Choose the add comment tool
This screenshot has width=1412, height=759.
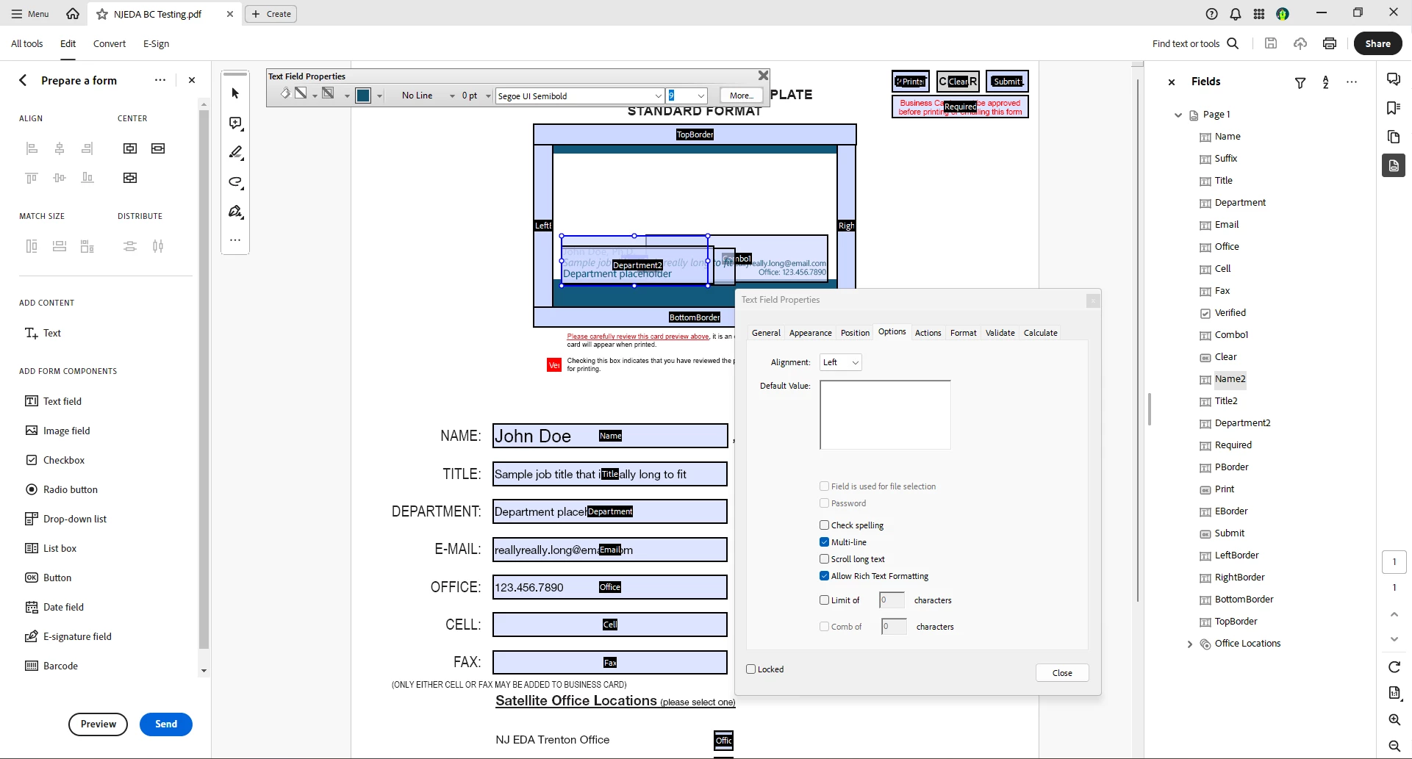[235, 123]
